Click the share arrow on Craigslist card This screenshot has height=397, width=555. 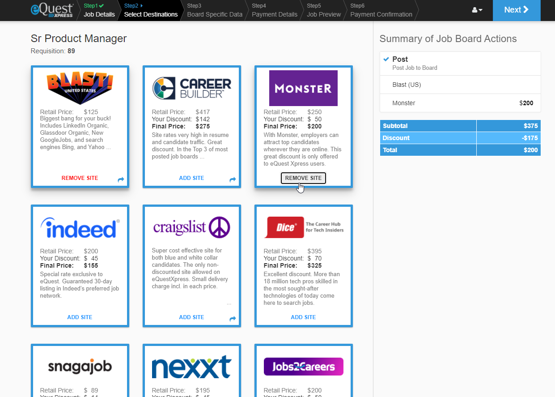tap(233, 319)
